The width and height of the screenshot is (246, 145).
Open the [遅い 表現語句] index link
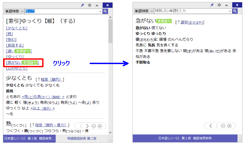coord(19,51)
